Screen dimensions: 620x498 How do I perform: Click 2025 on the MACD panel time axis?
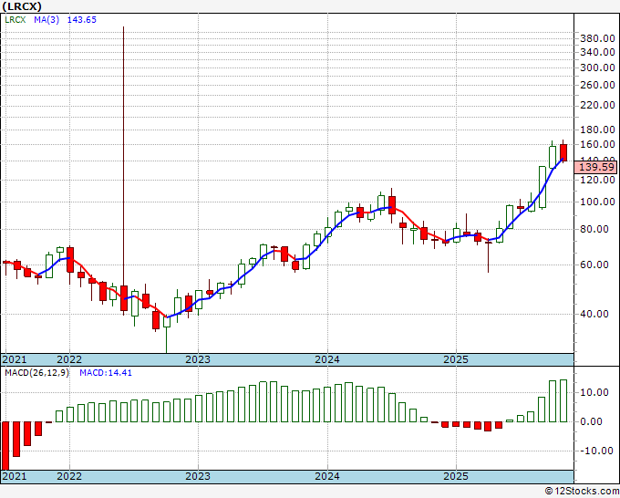(x=456, y=476)
